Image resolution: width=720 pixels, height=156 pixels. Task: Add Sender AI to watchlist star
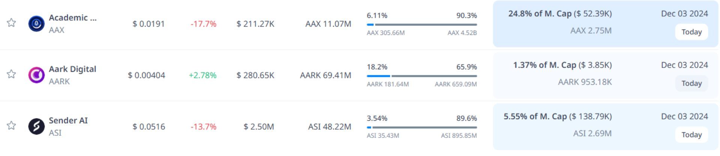point(12,126)
